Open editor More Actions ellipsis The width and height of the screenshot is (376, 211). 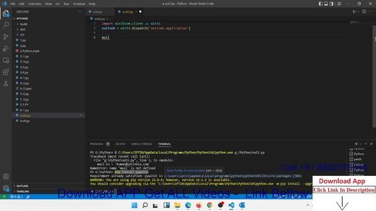pyautogui.click(x=371, y=12)
